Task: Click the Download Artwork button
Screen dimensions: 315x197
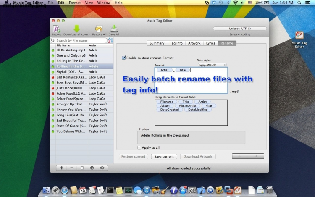Action: tap(198, 156)
